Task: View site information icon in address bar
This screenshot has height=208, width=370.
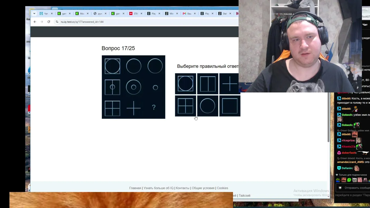Action: [x=57, y=22]
